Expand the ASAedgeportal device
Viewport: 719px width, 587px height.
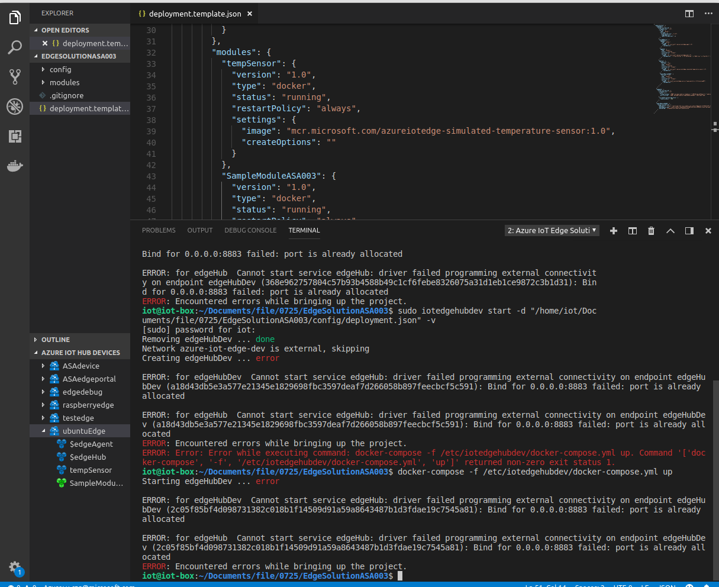(43, 379)
